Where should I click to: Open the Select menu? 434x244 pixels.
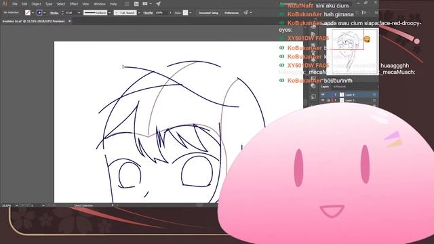click(x=61, y=4)
